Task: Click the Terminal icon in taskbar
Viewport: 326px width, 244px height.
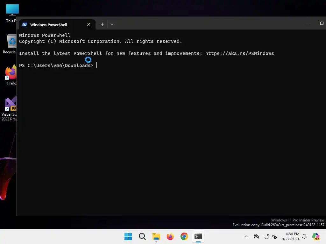Action: tap(198, 236)
